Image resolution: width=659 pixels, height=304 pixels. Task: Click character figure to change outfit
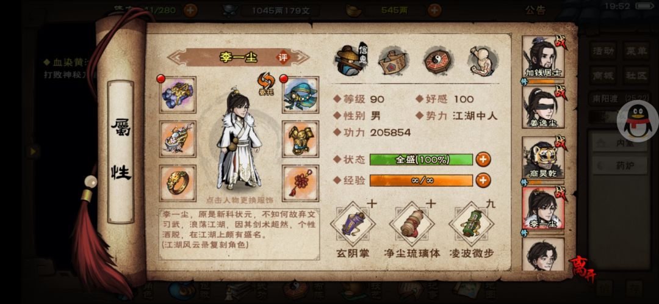click(x=239, y=139)
